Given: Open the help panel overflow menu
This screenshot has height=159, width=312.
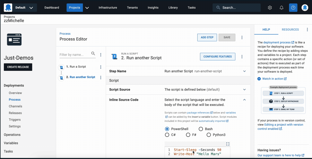Looking at the screenshot, I should [x=307, y=30].
